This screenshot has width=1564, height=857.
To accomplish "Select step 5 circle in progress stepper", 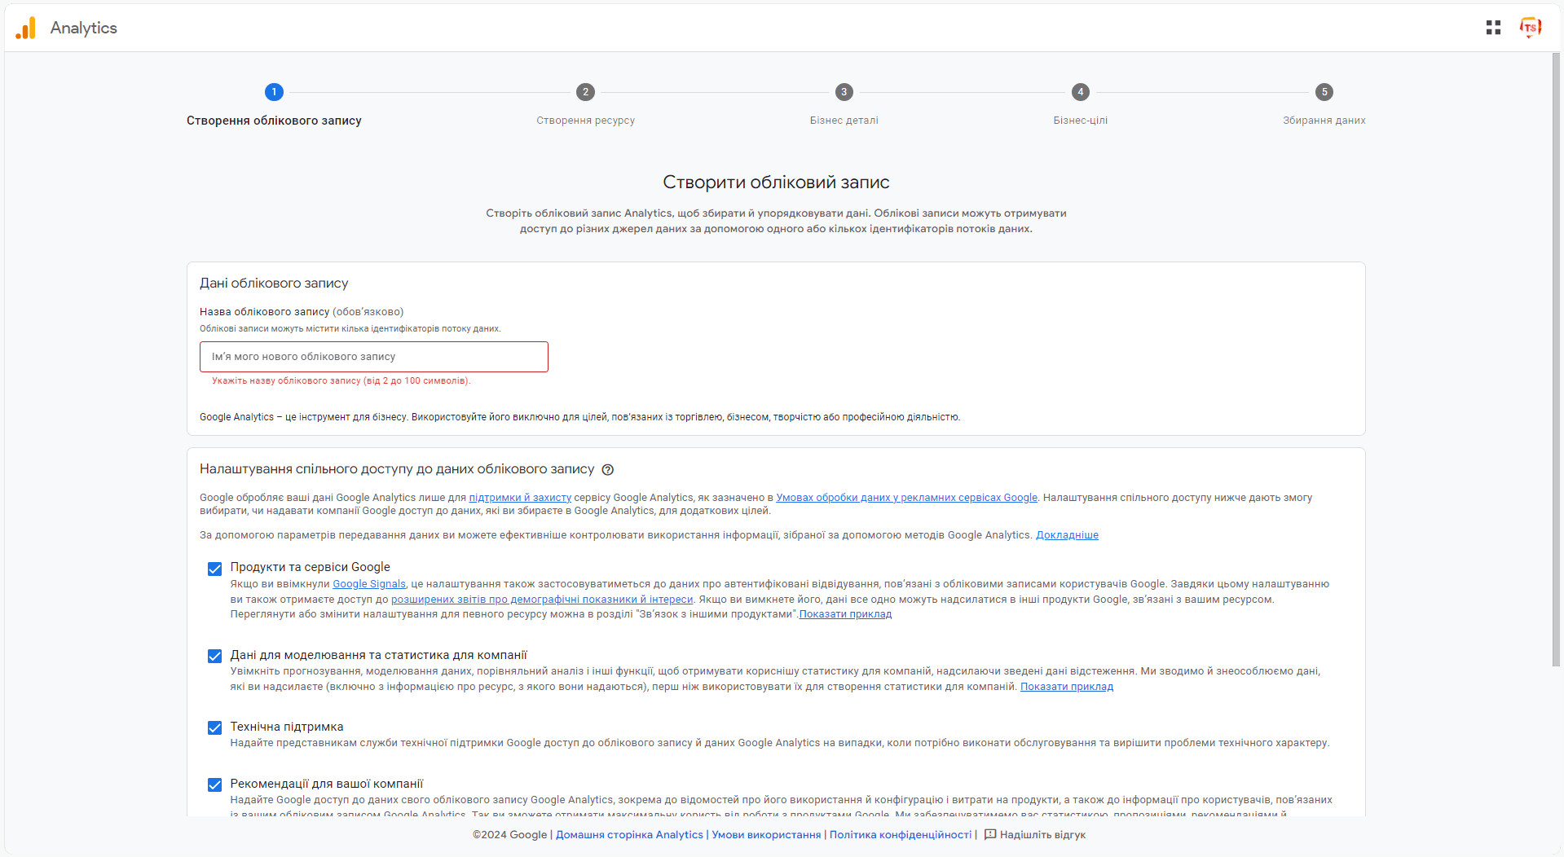I will pos(1324,92).
